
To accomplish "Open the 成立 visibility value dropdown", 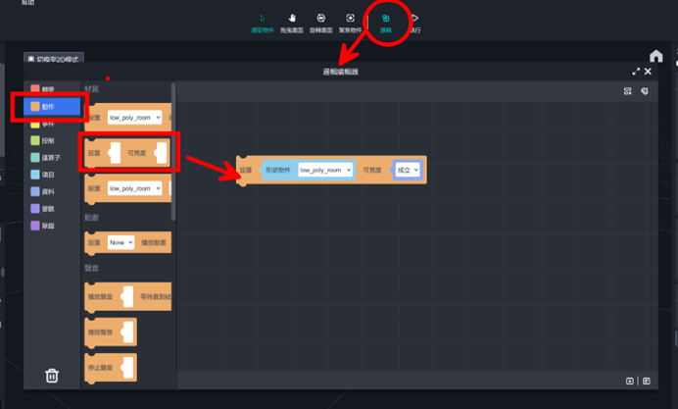I will tap(407, 170).
